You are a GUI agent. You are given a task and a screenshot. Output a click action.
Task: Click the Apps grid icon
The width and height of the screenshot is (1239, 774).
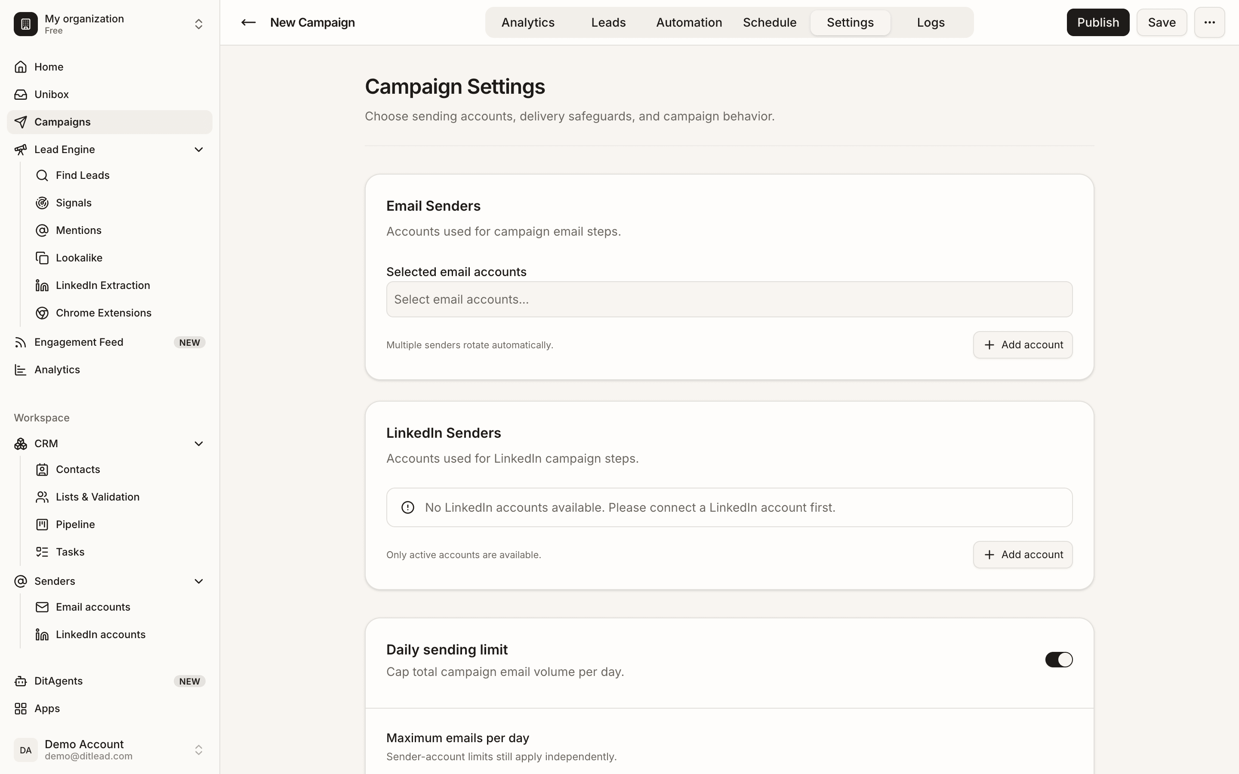[21, 709]
